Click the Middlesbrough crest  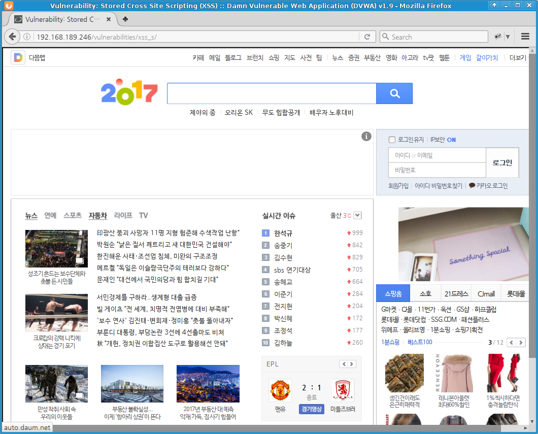pyautogui.click(x=343, y=390)
